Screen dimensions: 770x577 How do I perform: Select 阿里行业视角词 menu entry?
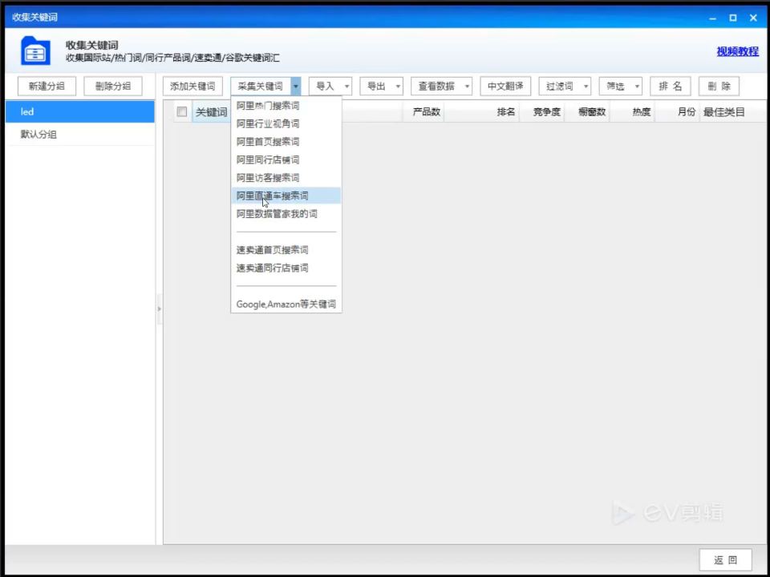286,123
